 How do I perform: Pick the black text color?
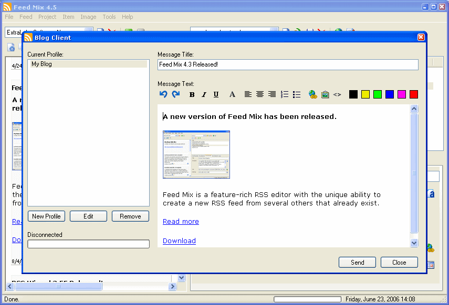pos(353,94)
